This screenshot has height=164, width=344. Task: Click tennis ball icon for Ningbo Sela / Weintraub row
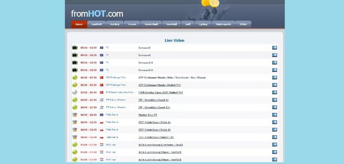pos(75,78)
